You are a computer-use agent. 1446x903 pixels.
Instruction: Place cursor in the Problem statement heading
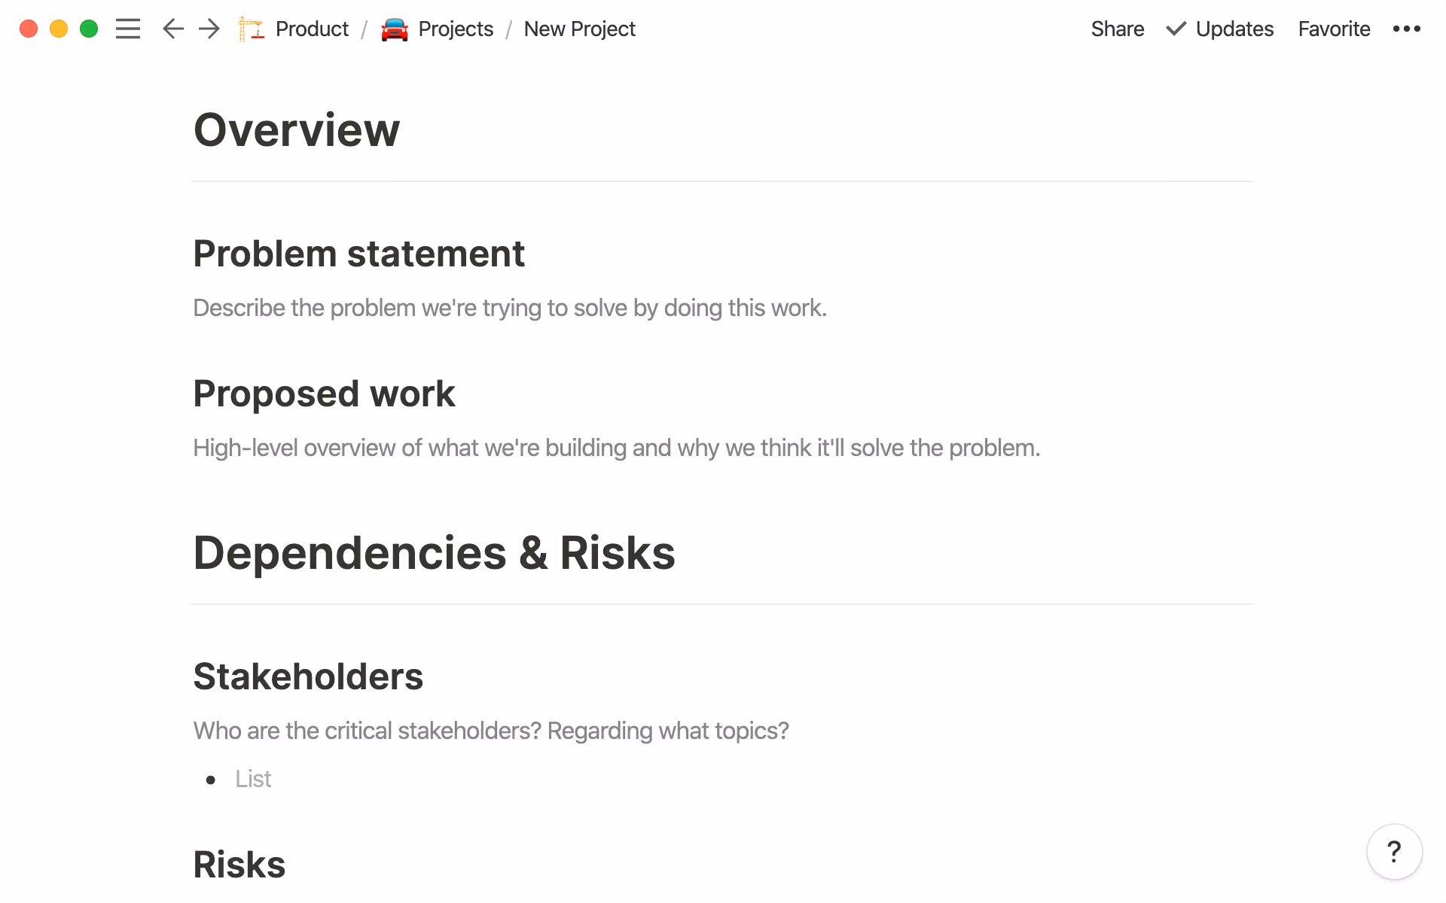pyautogui.click(x=358, y=254)
